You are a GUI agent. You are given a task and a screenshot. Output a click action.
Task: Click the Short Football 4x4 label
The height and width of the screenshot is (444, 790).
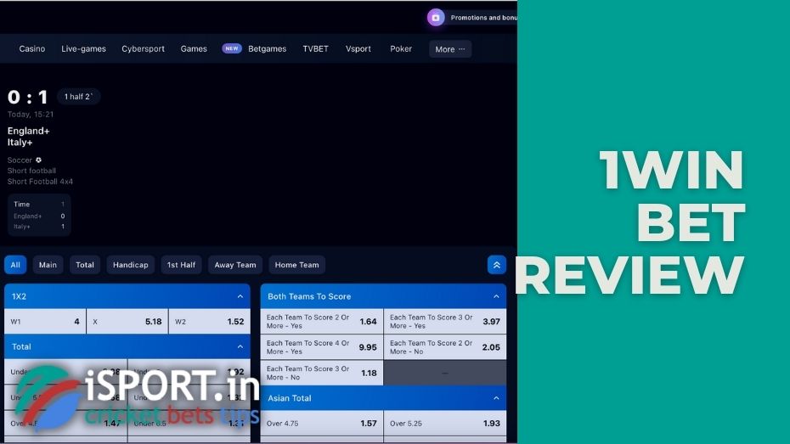point(40,182)
